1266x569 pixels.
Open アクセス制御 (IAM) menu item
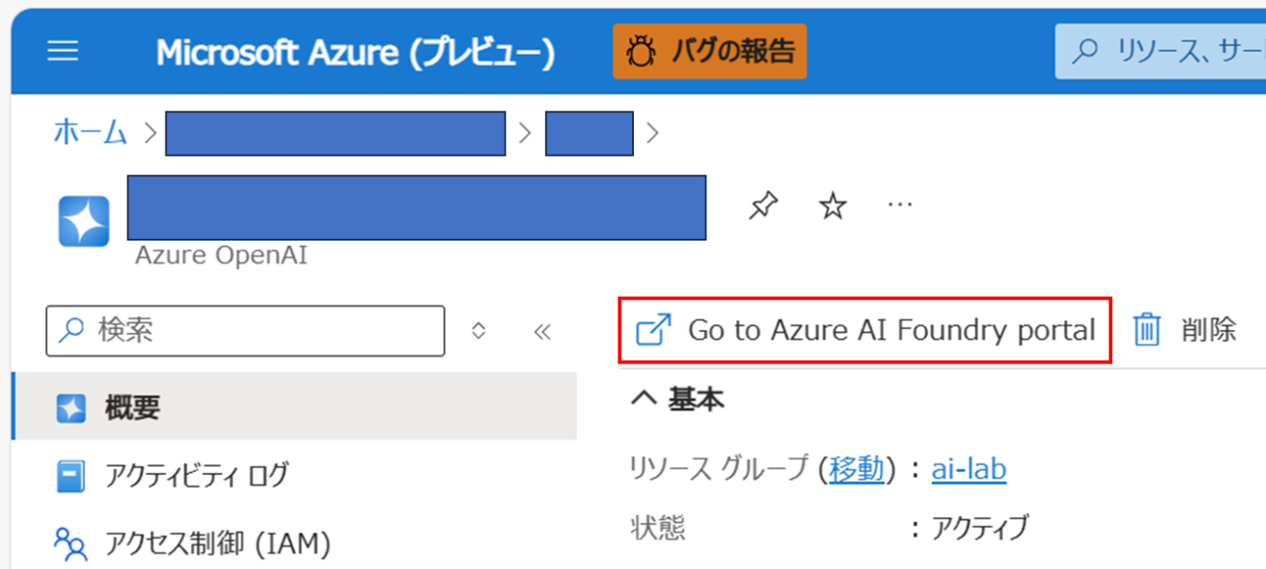(294, 544)
